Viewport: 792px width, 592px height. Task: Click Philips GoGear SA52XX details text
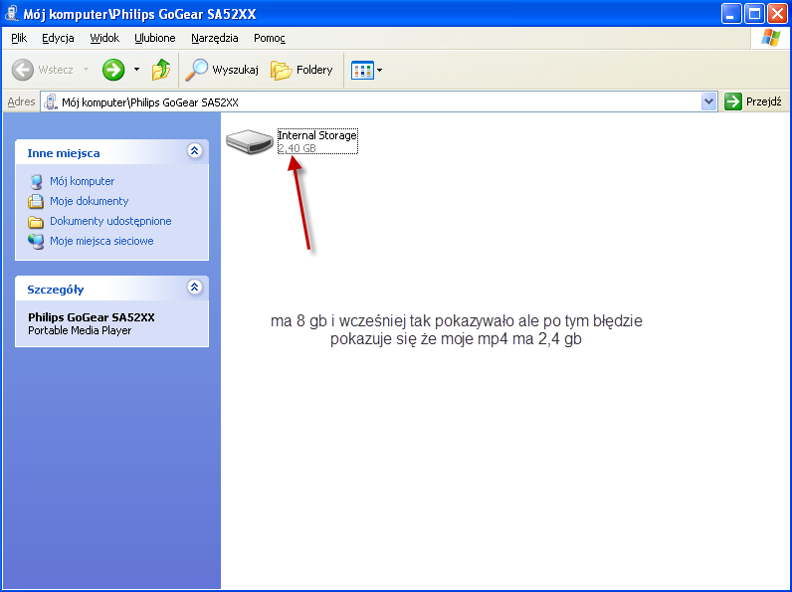(x=92, y=317)
